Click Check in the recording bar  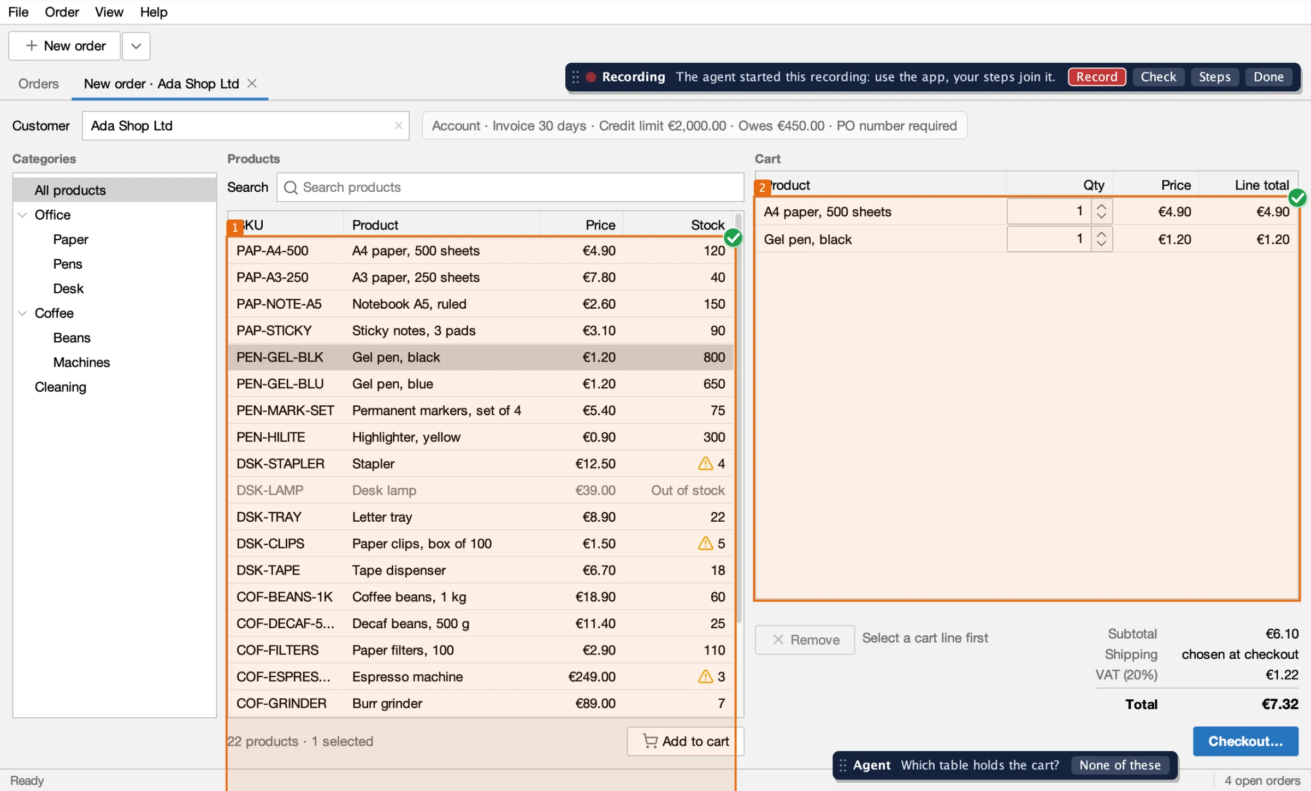click(x=1158, y=77)
